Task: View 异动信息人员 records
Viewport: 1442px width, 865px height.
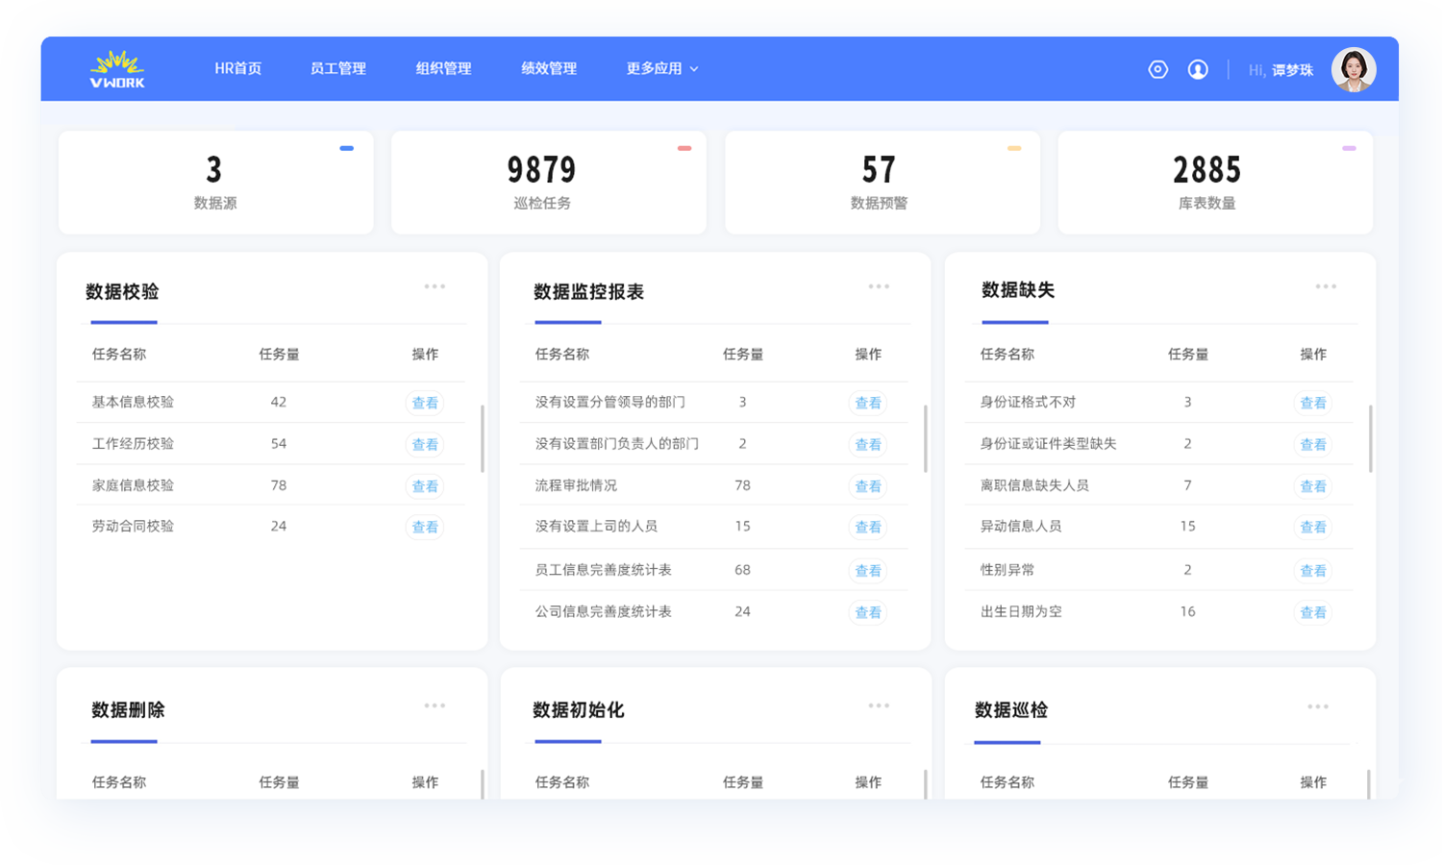Action: tap(1313, 527)
